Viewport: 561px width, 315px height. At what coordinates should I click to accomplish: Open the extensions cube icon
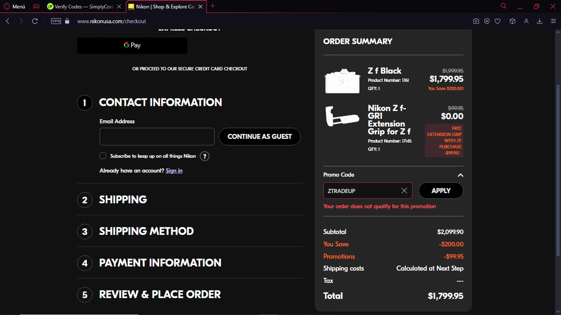(512, 21)
